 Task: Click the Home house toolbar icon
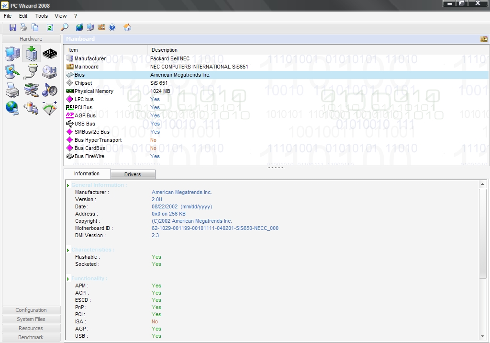pos(127,27)
